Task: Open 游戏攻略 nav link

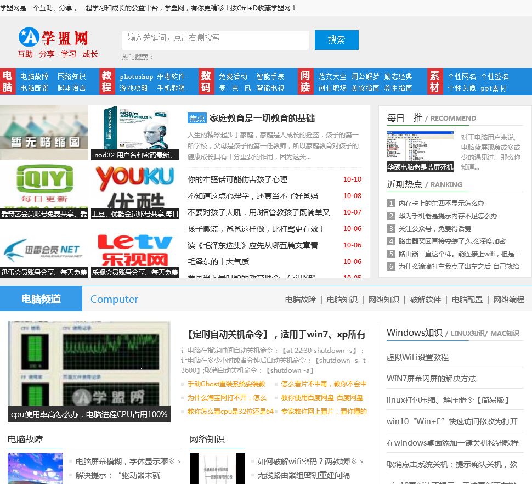Action: click(134, 88)
